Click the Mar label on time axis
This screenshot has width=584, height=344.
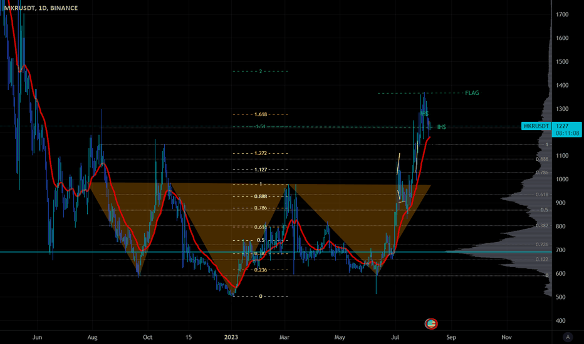click(284, 337)
